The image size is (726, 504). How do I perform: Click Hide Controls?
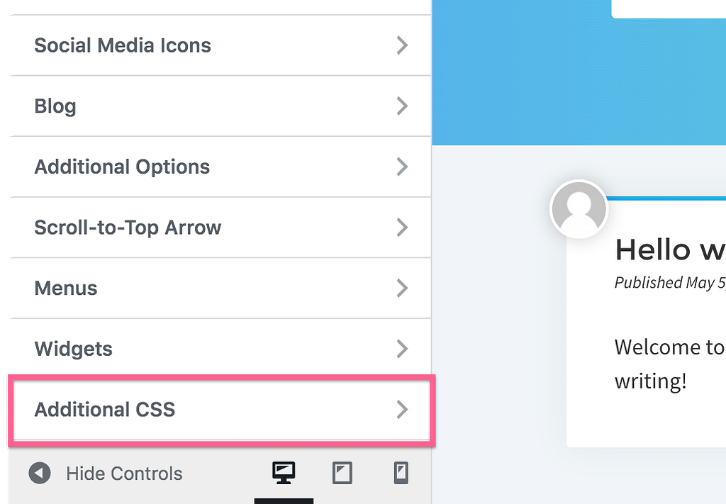[124, 474]
